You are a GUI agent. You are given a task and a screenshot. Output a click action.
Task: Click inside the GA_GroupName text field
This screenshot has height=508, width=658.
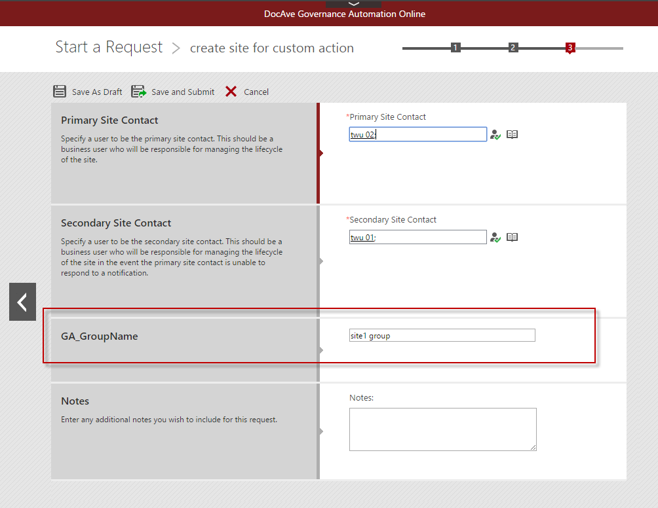tap(442, 335)
